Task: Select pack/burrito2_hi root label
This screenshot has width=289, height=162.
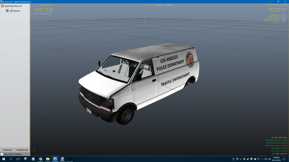Action: [x=13, y=6]
